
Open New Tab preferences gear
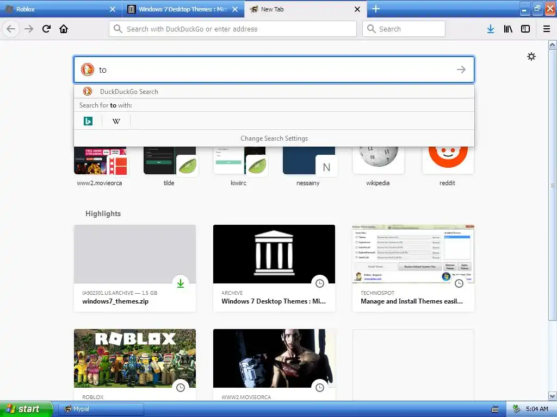(531, 56)
